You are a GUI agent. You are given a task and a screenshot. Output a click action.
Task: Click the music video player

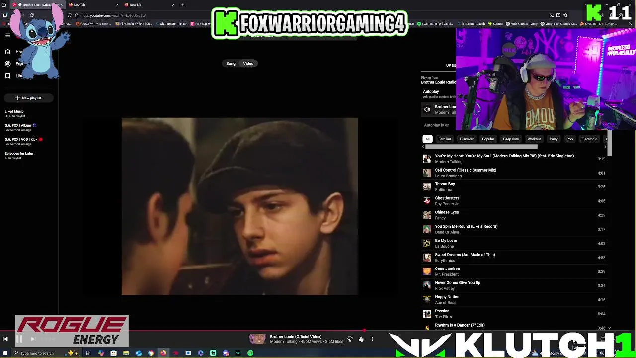[239, 206]
